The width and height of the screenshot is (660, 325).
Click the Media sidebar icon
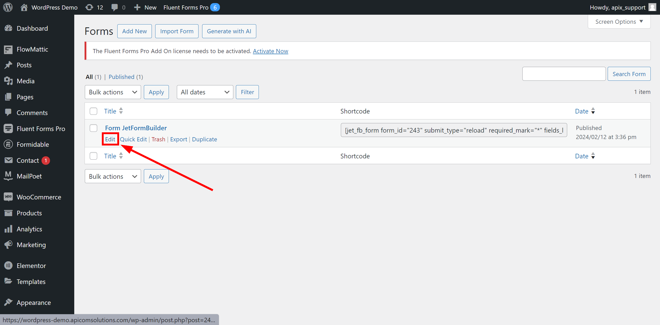click(8, 81)
